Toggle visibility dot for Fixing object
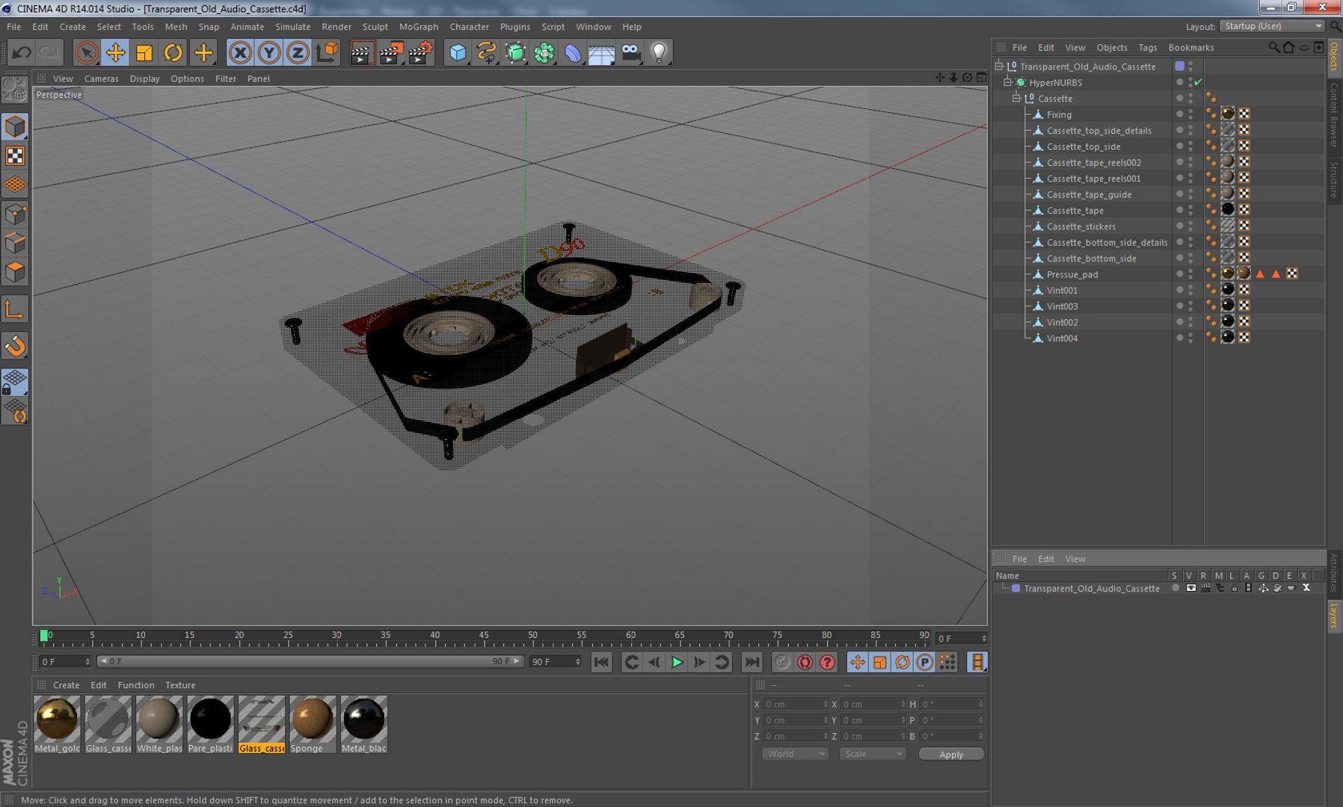 (x=1179, y=114)
